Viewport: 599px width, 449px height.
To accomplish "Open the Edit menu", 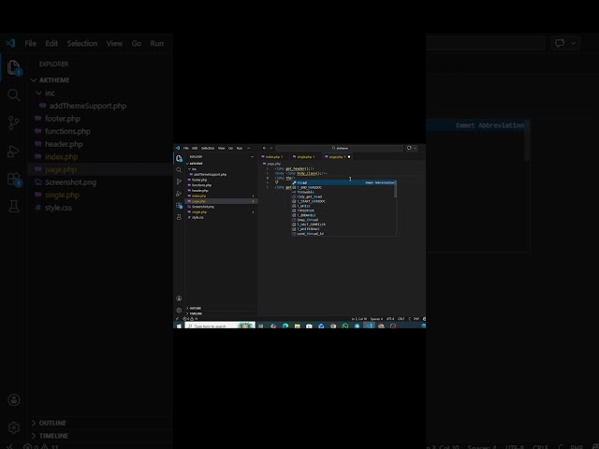I will [195, 148].
